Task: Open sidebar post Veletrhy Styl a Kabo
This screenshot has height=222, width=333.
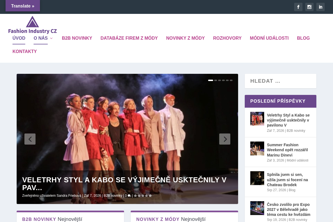Action: 288,120
